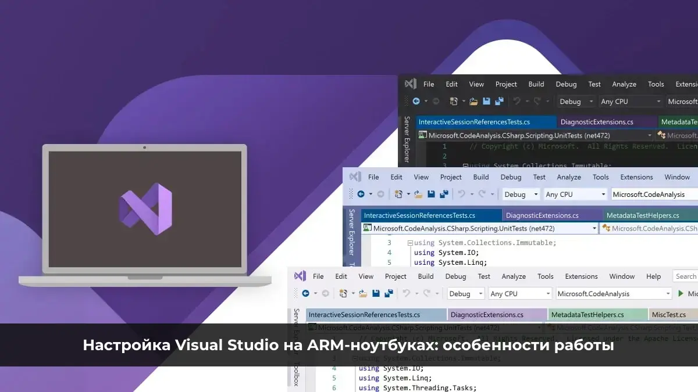The image size is (698, 392).
Task: Switch to MiscTest.cs tab in the front window
Action: (x=668, y=315)
